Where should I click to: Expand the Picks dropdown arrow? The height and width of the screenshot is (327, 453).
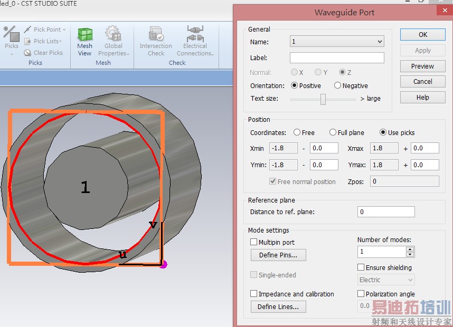(12, 54)
